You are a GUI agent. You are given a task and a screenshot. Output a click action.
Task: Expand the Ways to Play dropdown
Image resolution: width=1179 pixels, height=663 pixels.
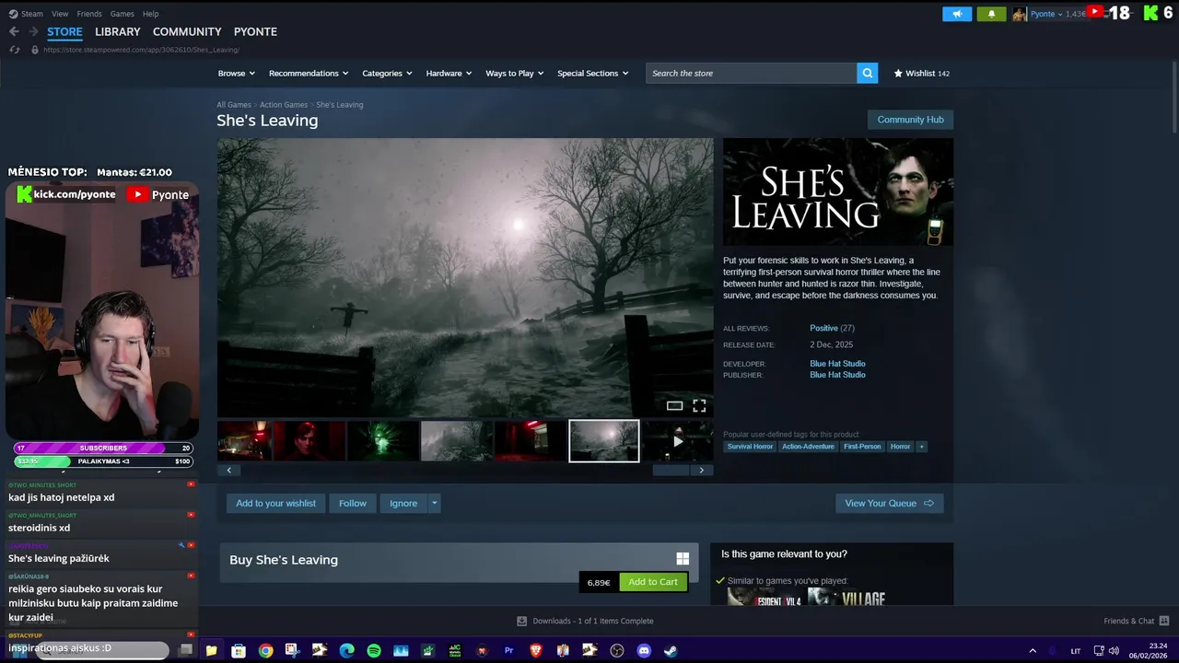515,73
